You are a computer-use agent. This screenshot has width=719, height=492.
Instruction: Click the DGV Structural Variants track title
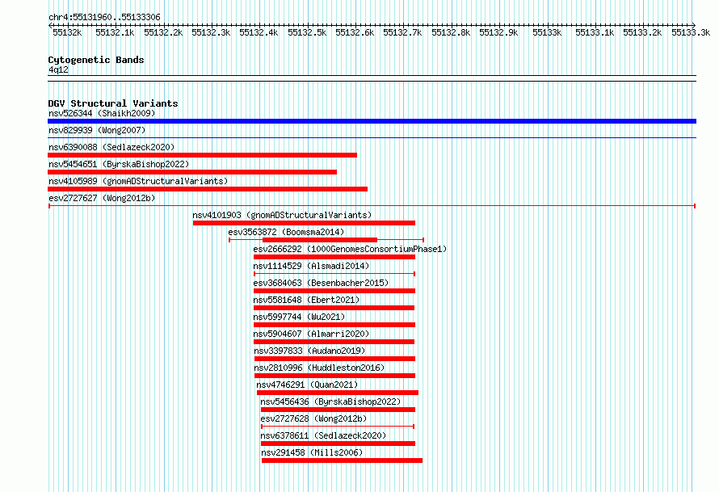[113, 103]
